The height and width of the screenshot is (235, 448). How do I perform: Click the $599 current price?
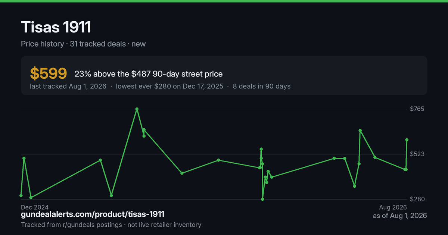(49, 73)
